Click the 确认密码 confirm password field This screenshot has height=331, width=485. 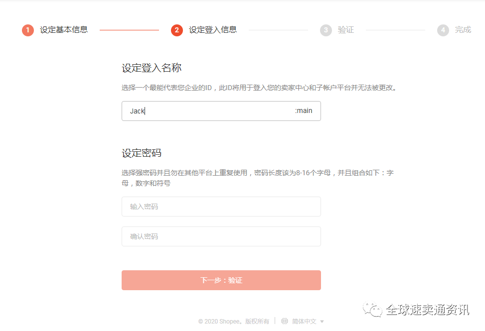click(x=221, y=236)
